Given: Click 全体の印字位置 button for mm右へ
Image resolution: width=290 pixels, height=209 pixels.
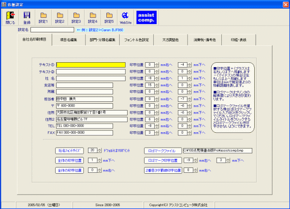Looking at the screenshot, I should [x=70, y=170].
